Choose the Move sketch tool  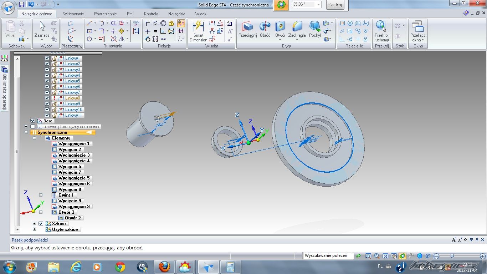tap(122, 31)
